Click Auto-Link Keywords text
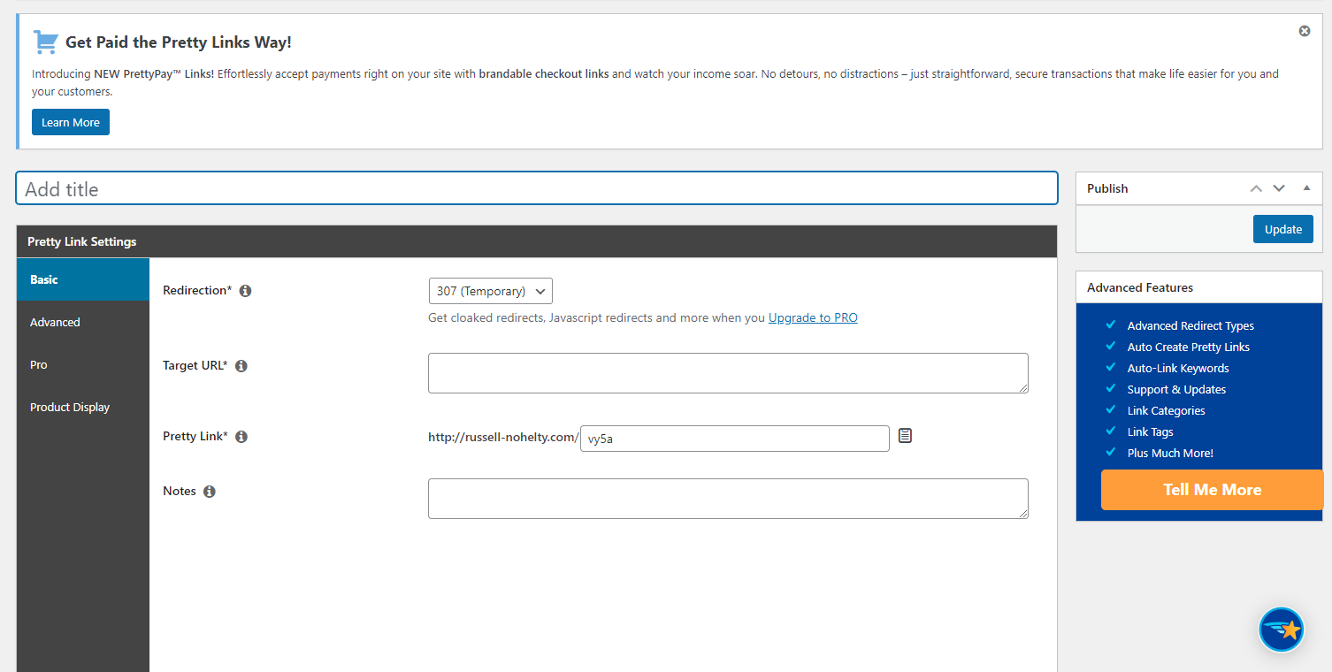 (x=1178, y=369)
